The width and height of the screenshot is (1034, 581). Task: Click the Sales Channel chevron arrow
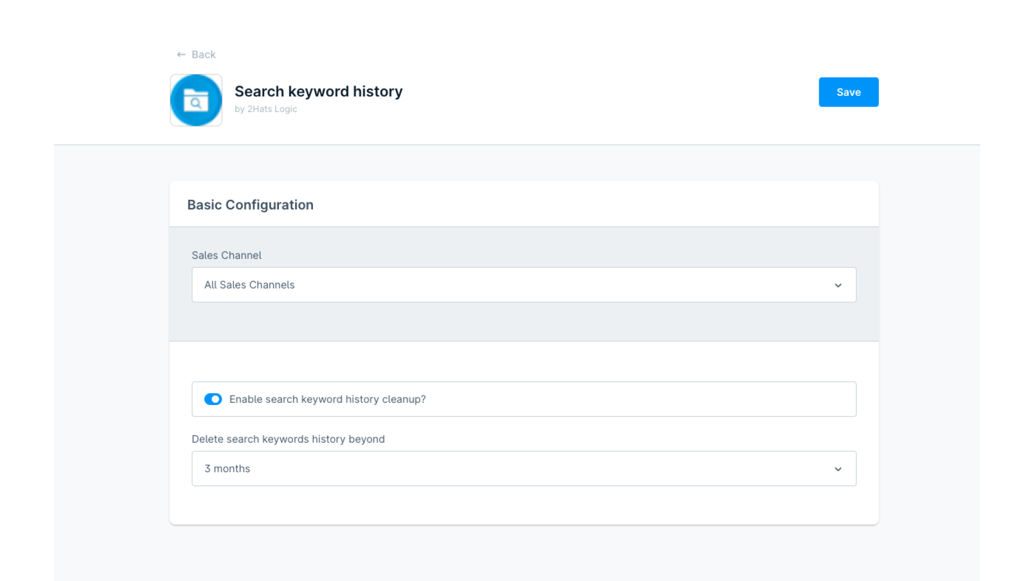coord(838,285)
